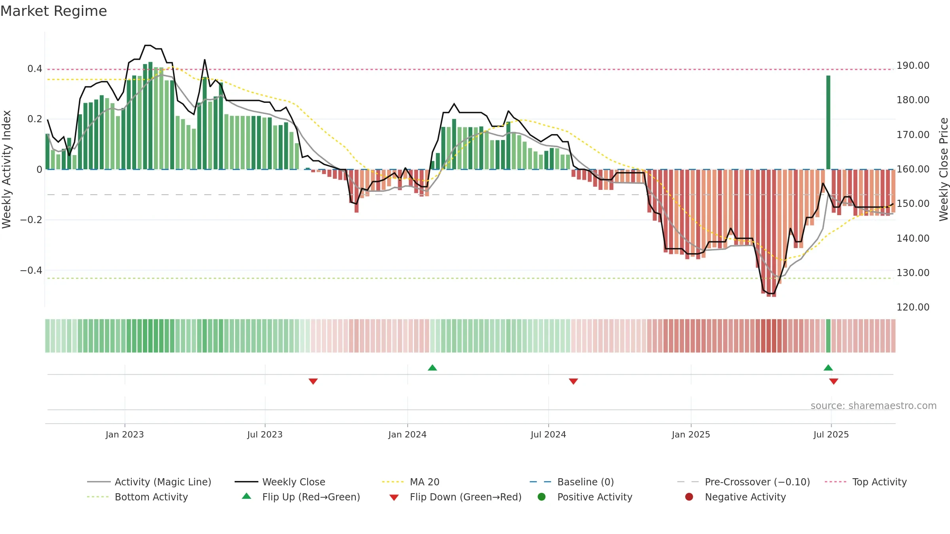Click the Jan 2024 x-axis label

[x=407, y=434]
